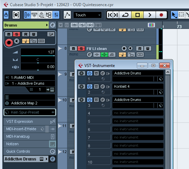This screenshot has width=189, height=169.
Task: Edit Addictive Drums via bottom e button
Action: [x=52, y=159]
